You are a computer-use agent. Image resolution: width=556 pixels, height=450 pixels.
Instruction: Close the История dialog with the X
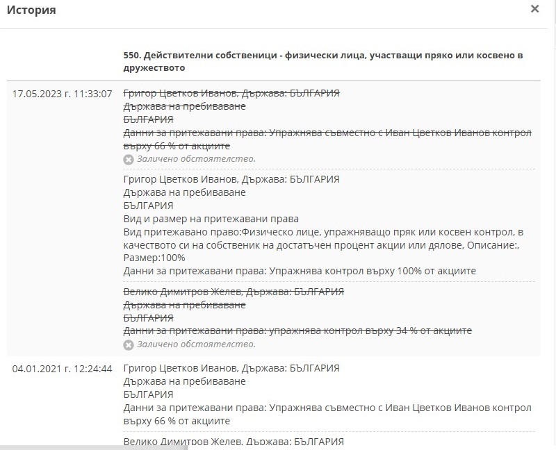[x=534, y=9]
